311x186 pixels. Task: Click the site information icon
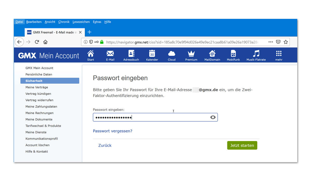[86, 42]
